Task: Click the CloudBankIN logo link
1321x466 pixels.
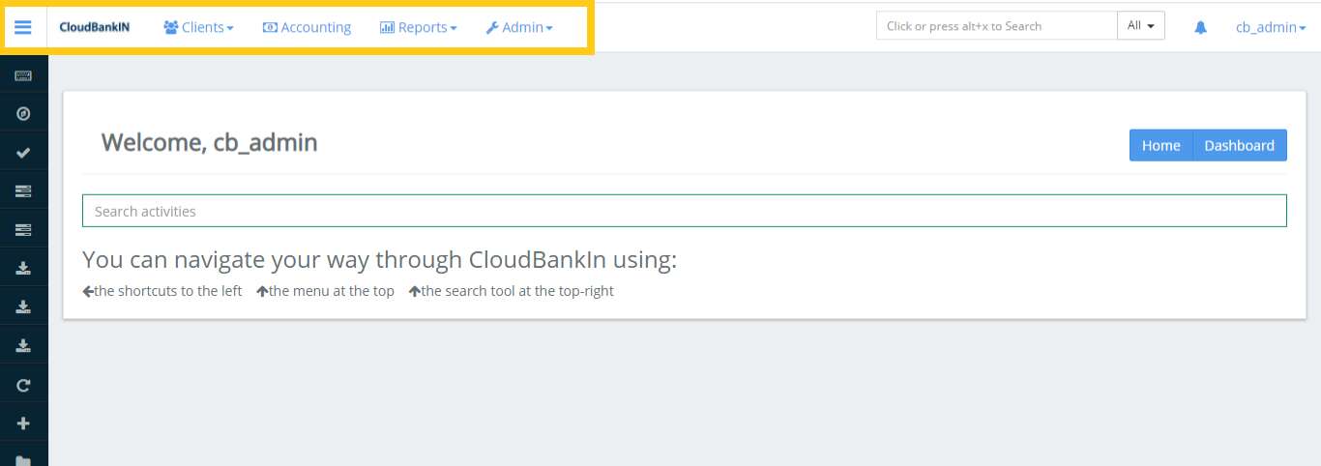Action: (94, 27)
